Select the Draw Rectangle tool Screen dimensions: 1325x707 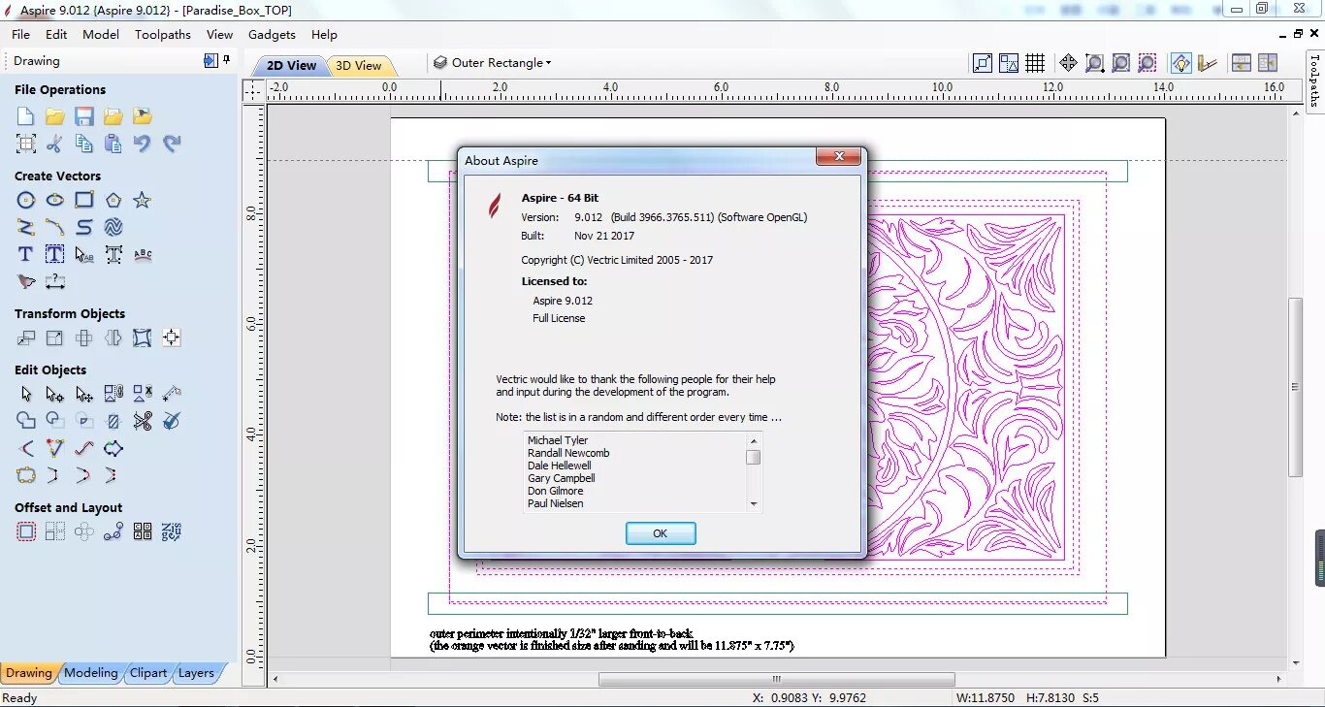pyautogui.click(x=84, y=200)
